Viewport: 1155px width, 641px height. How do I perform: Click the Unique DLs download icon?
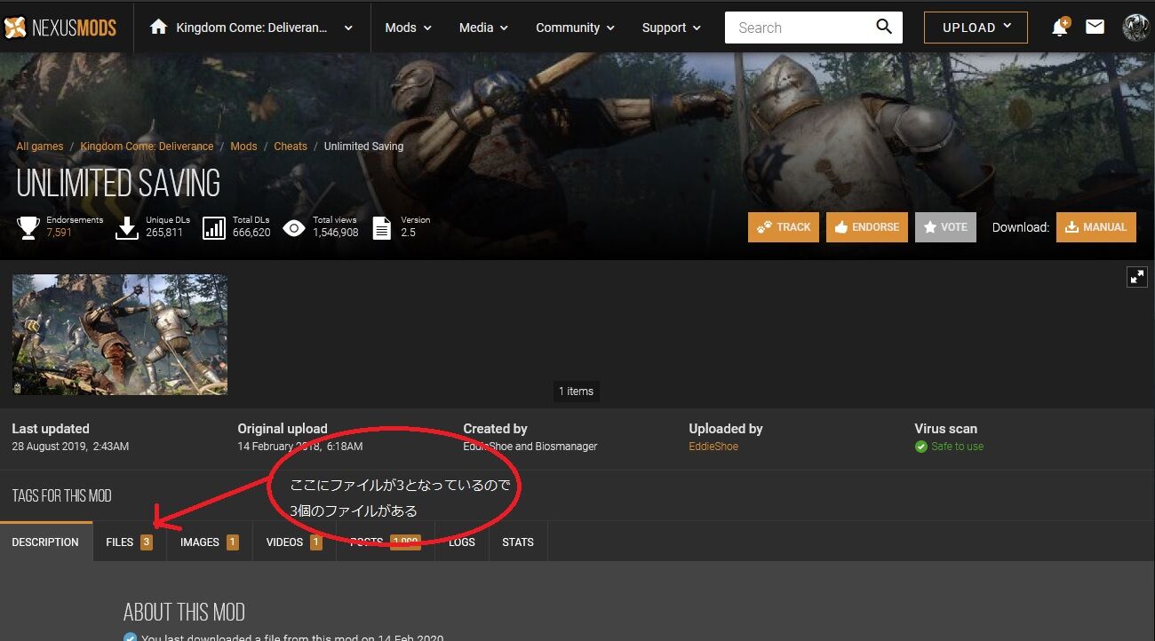pos(128,227)
